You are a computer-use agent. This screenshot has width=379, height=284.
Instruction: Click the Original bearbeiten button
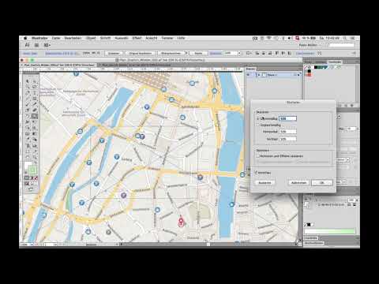140,54
